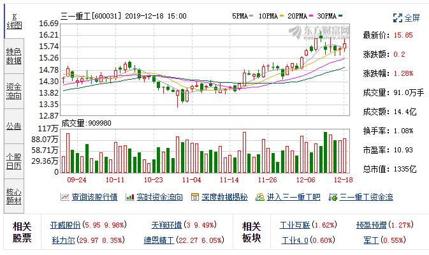Click the 涨跌额 value 0.2
Viewport: 429px width, 255px height.
[400, 54]
